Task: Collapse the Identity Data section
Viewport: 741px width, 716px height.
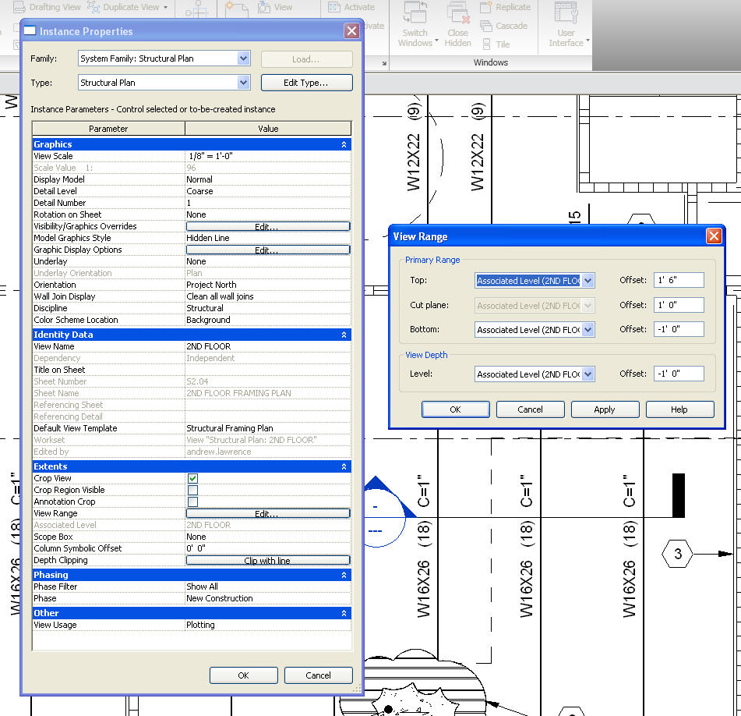Action: (x=344, y=335)
